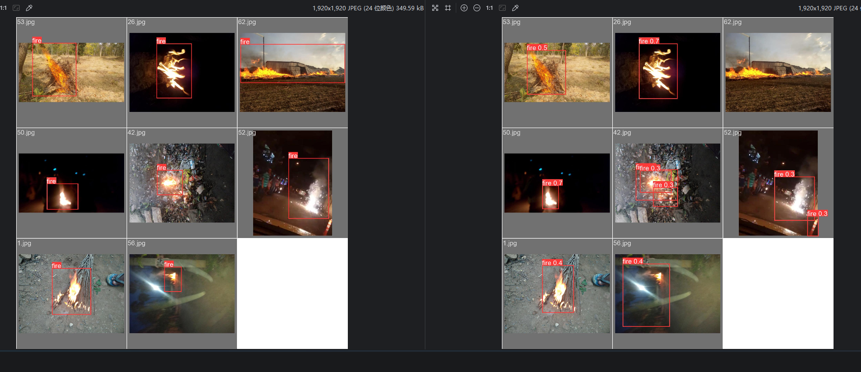
Task: Select the 56.jpg image in left viewer
Action: pos(182,293)
